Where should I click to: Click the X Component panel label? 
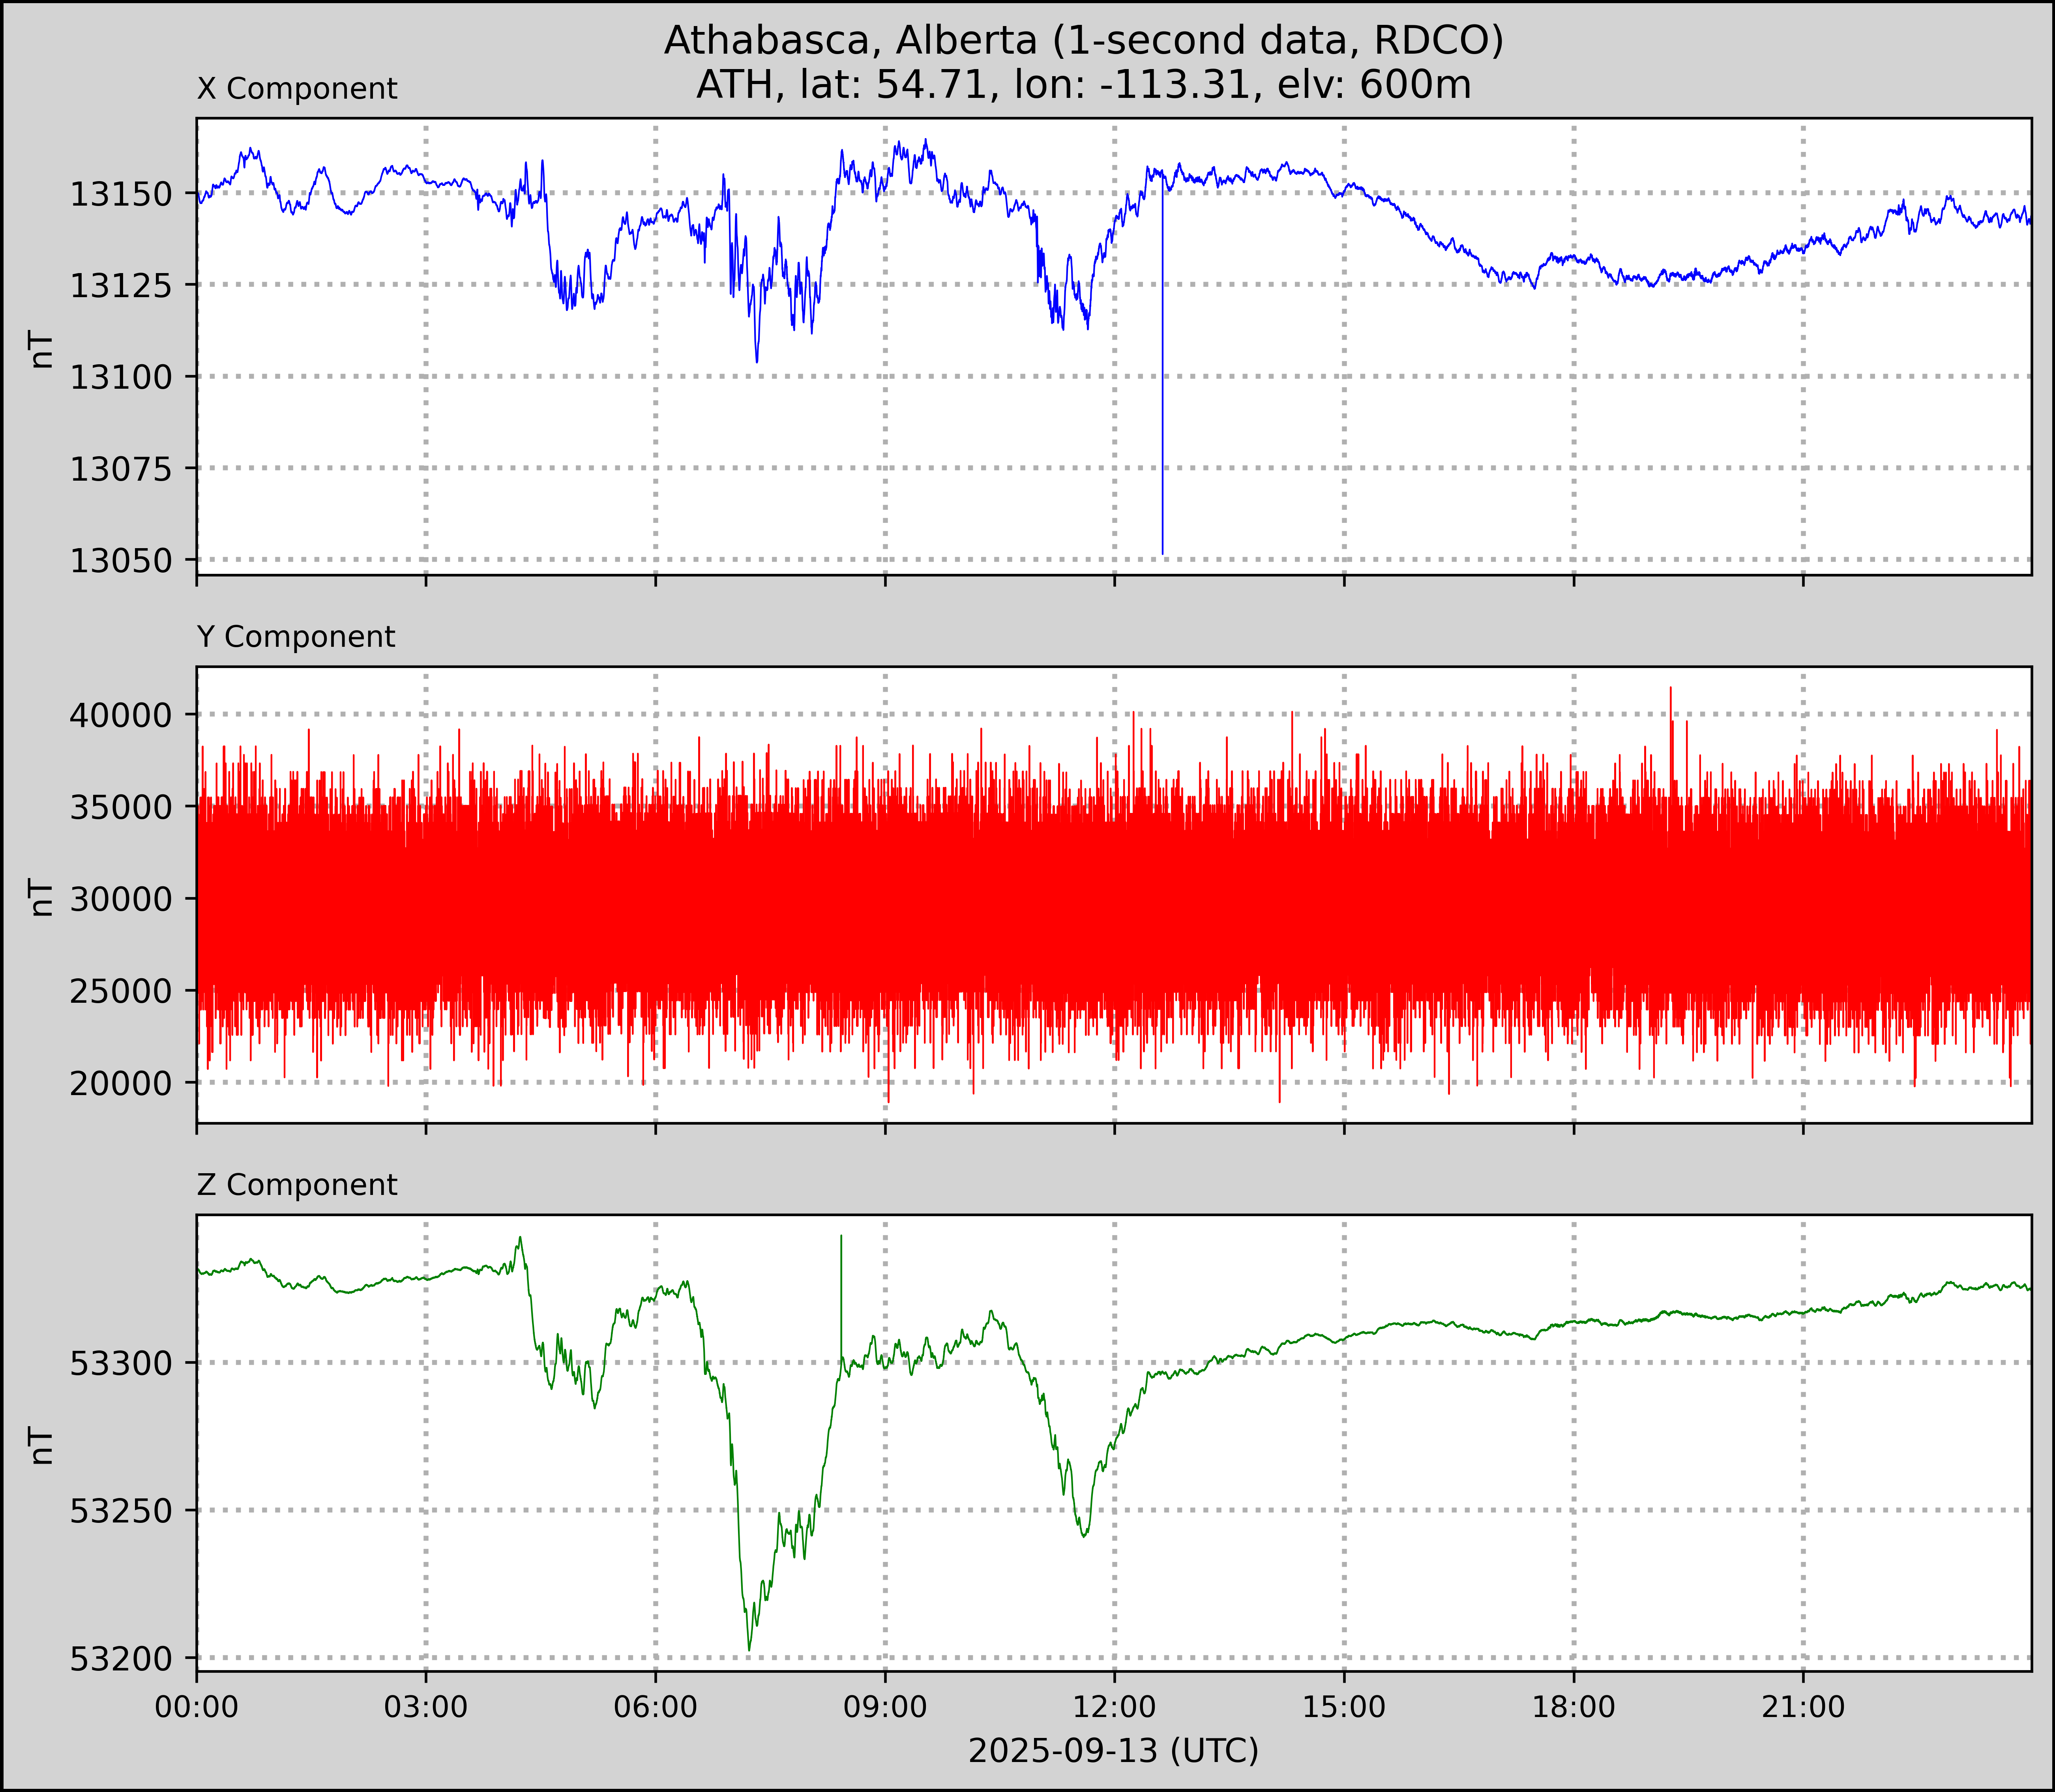coord(297,89)
